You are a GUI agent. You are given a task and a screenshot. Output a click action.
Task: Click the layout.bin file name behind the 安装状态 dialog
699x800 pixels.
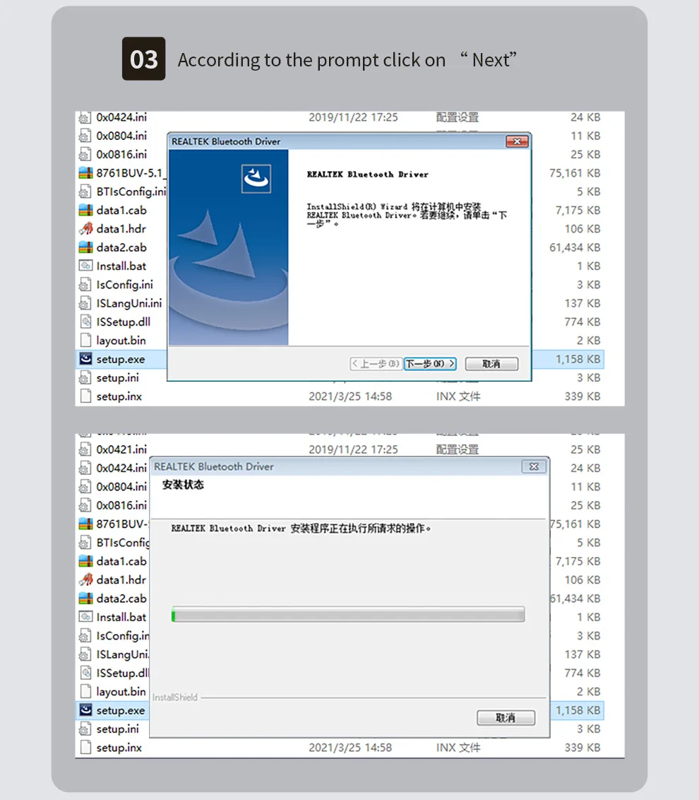[121, 692]
